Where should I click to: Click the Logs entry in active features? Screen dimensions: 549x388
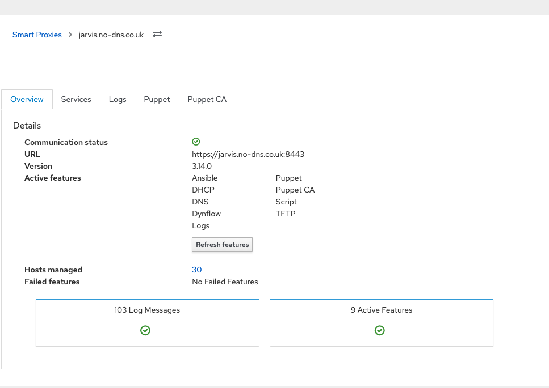click(200, 225)
